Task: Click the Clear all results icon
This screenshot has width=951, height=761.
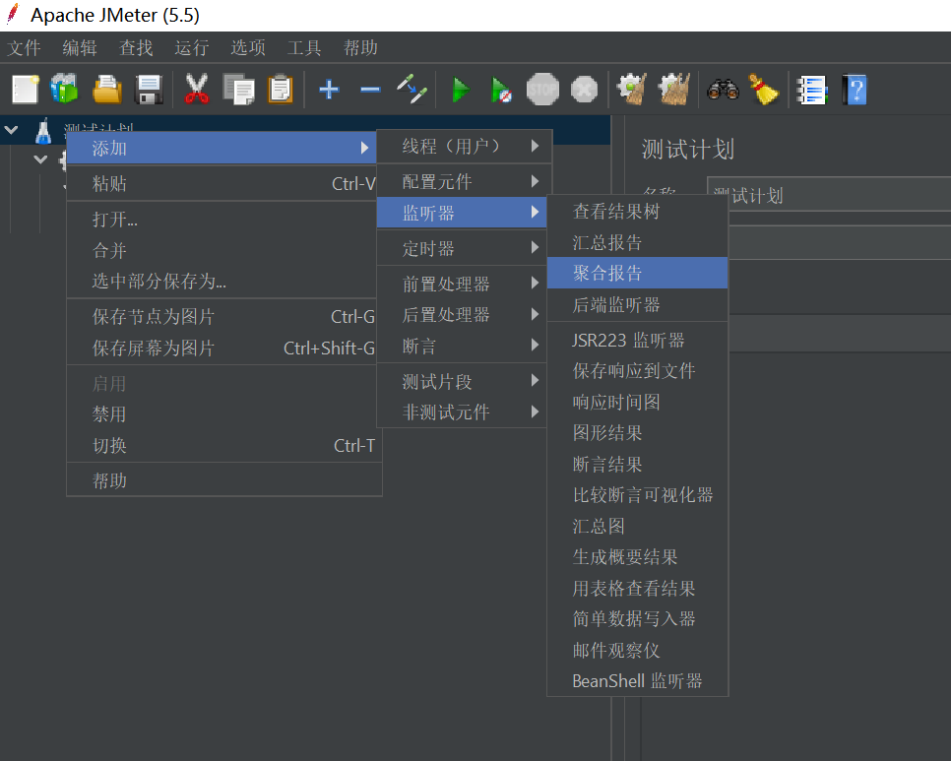Action: [674, 90]
